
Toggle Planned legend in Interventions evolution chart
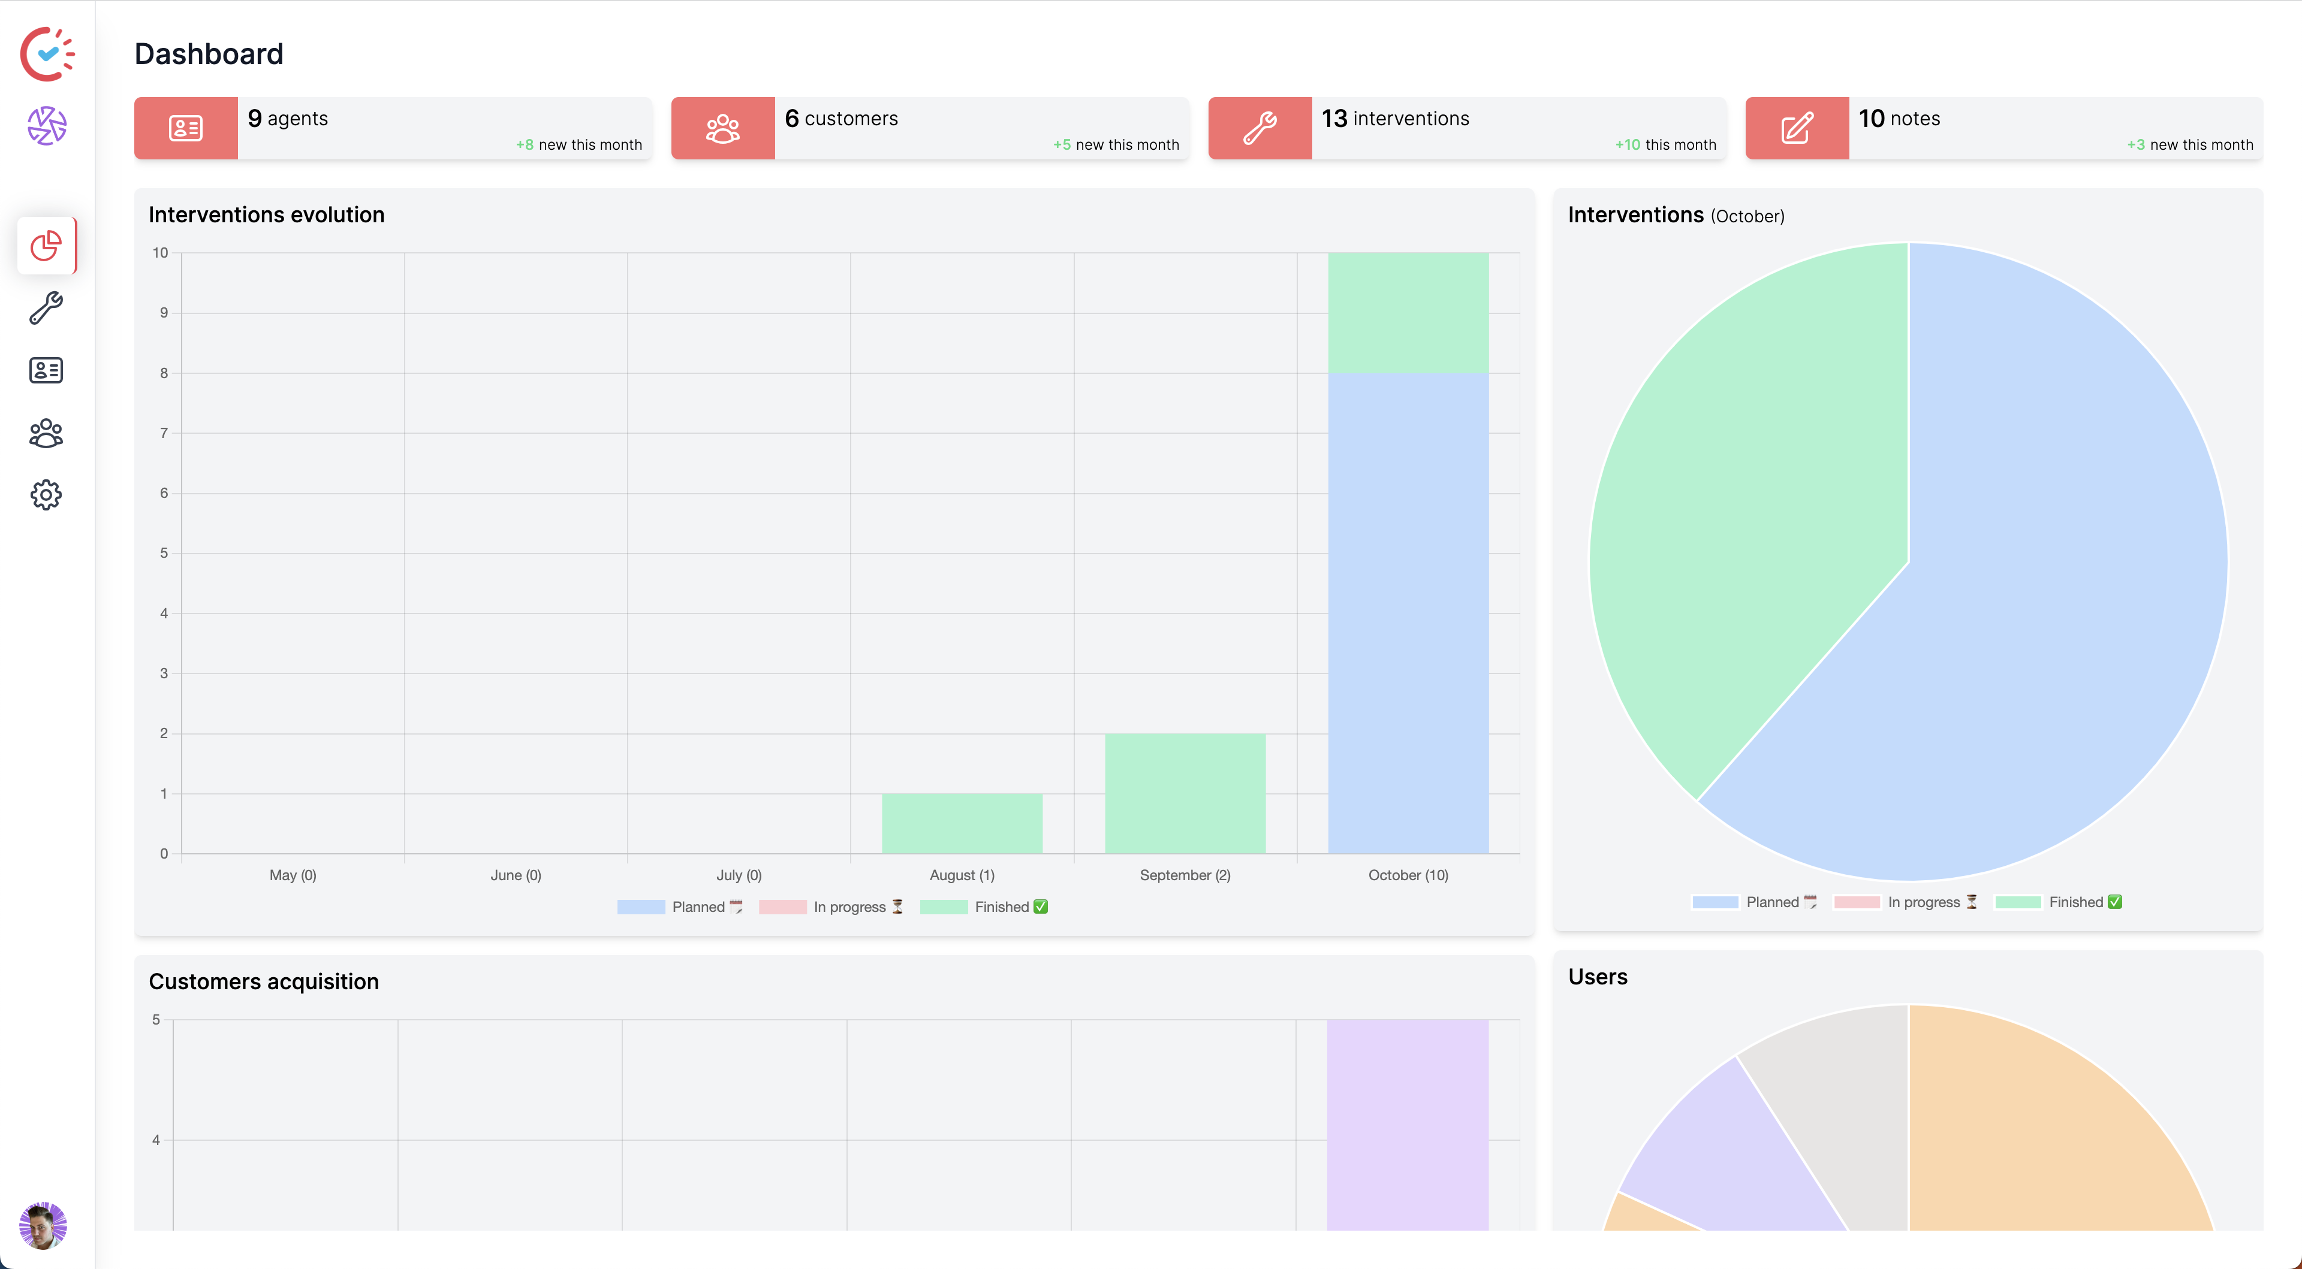(x=680, y=907)
